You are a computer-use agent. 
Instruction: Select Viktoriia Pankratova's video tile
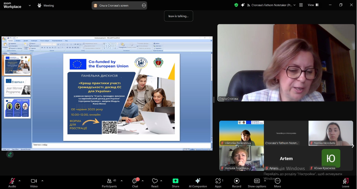pyautogui.click(x=241, y=133)
